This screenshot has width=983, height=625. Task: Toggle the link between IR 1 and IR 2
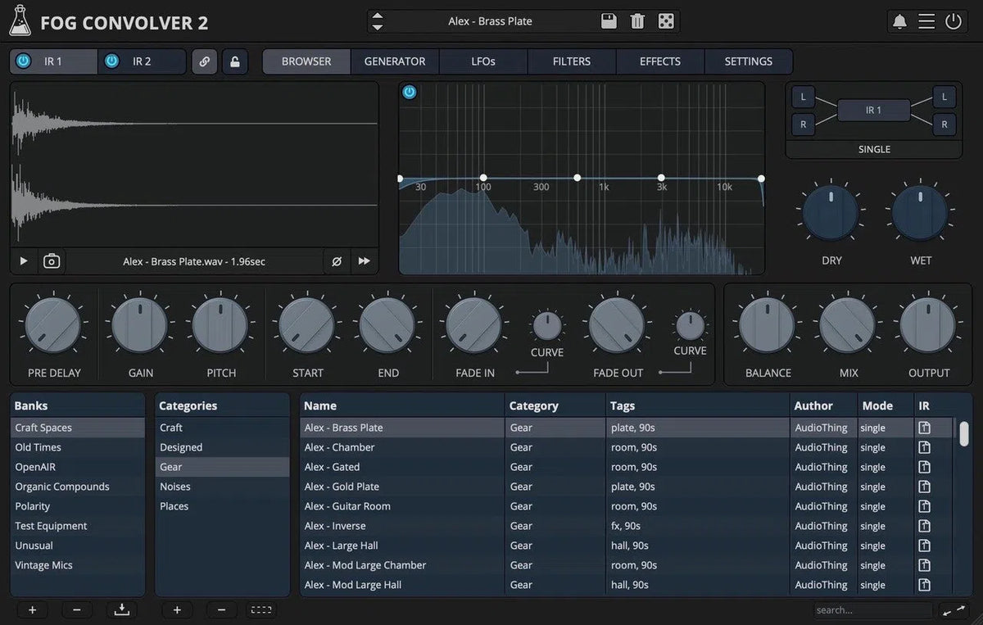point(204,61)
